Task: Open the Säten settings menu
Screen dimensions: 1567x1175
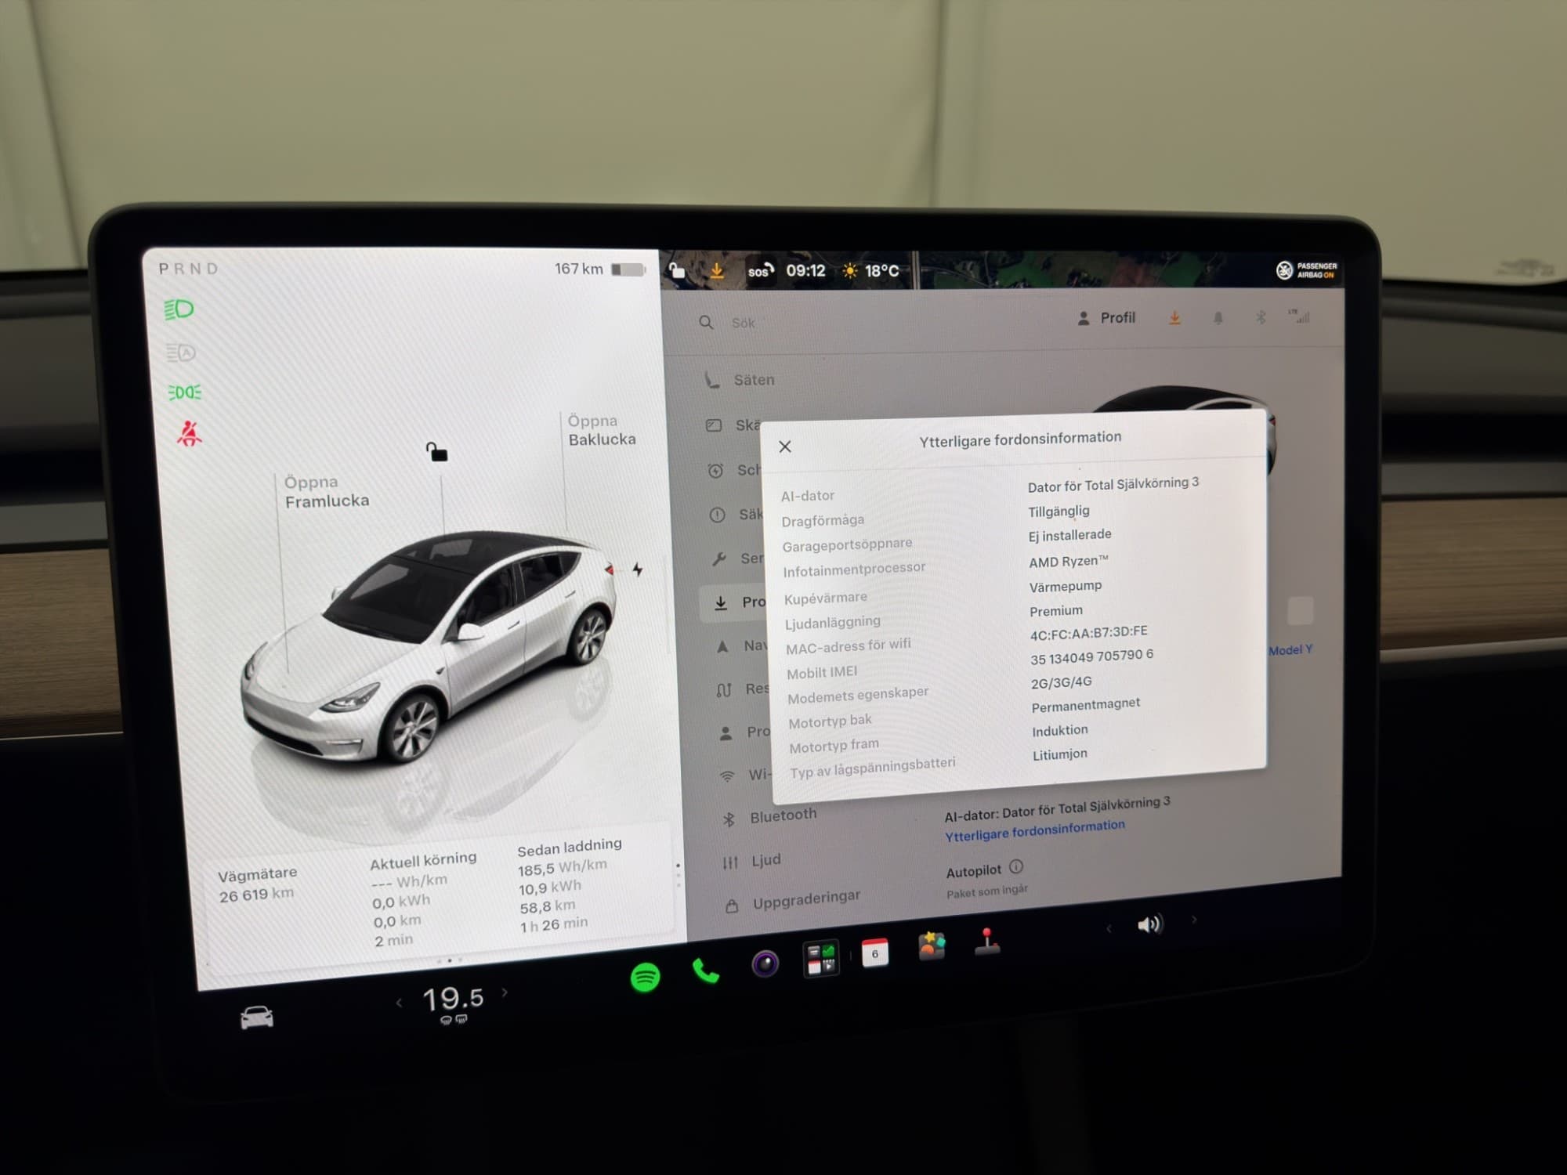Action: coord(740,380)
